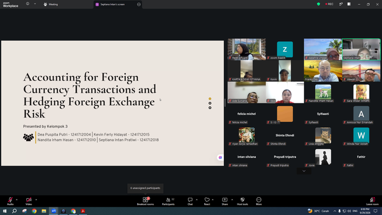Show more participants with down chevron
Screen dimensions: 382x215
pos(304,171)
